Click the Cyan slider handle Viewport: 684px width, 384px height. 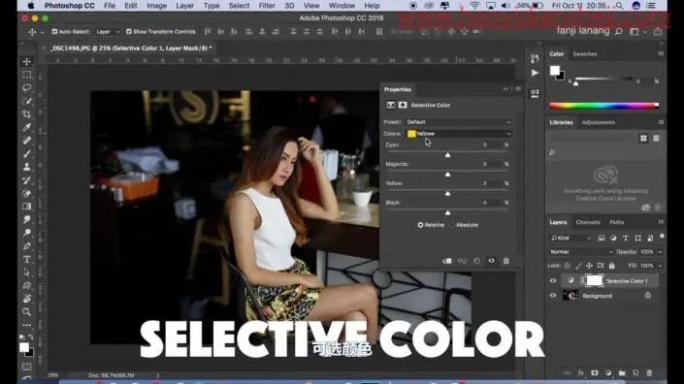[447, 155]
